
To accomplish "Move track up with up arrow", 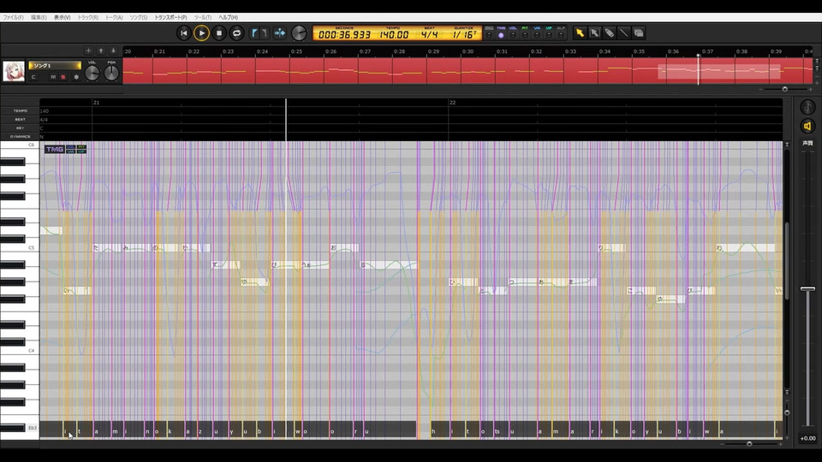I will click(101, 50).
